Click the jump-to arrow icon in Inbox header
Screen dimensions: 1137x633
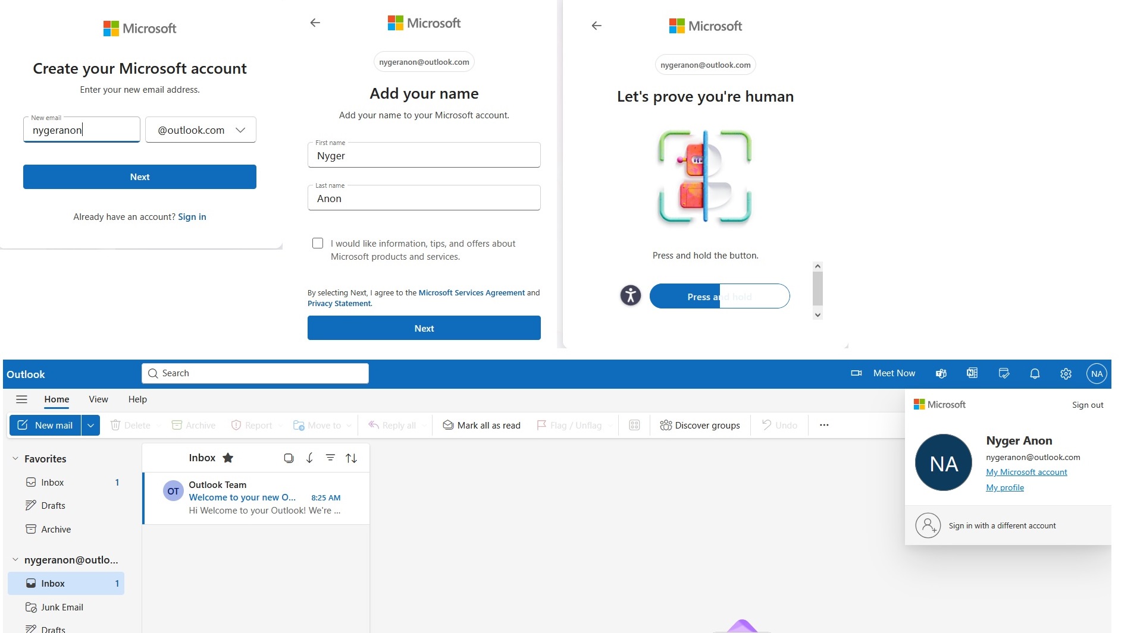click(309, 458)
